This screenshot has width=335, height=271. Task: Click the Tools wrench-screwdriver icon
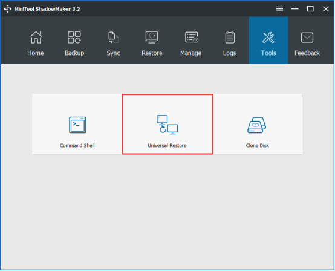coord(268,38)
